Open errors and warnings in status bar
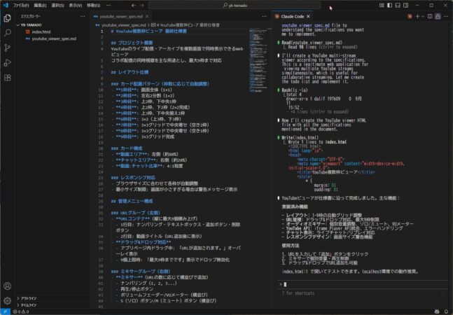The width and height of the screenshot is (453, 315). 21,311
